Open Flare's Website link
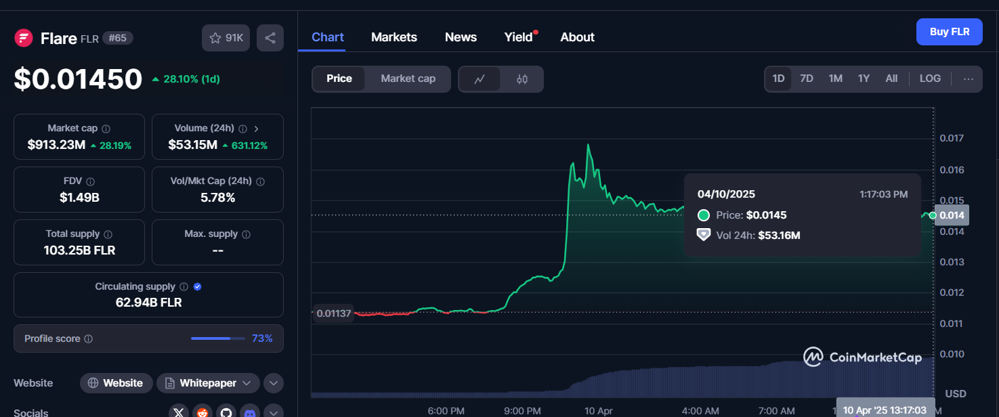Viewport: 999px width, 417px height. 115,383
